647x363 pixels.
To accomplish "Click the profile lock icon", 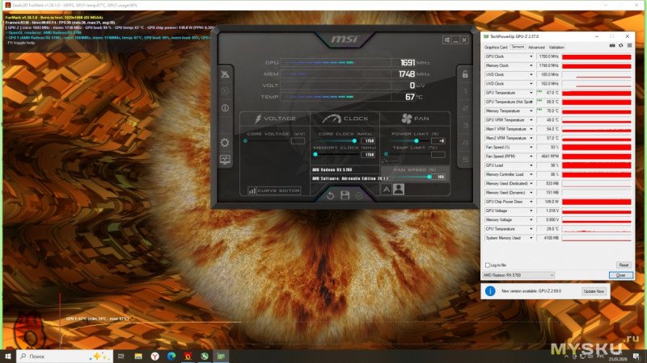I will pos(465,74).
